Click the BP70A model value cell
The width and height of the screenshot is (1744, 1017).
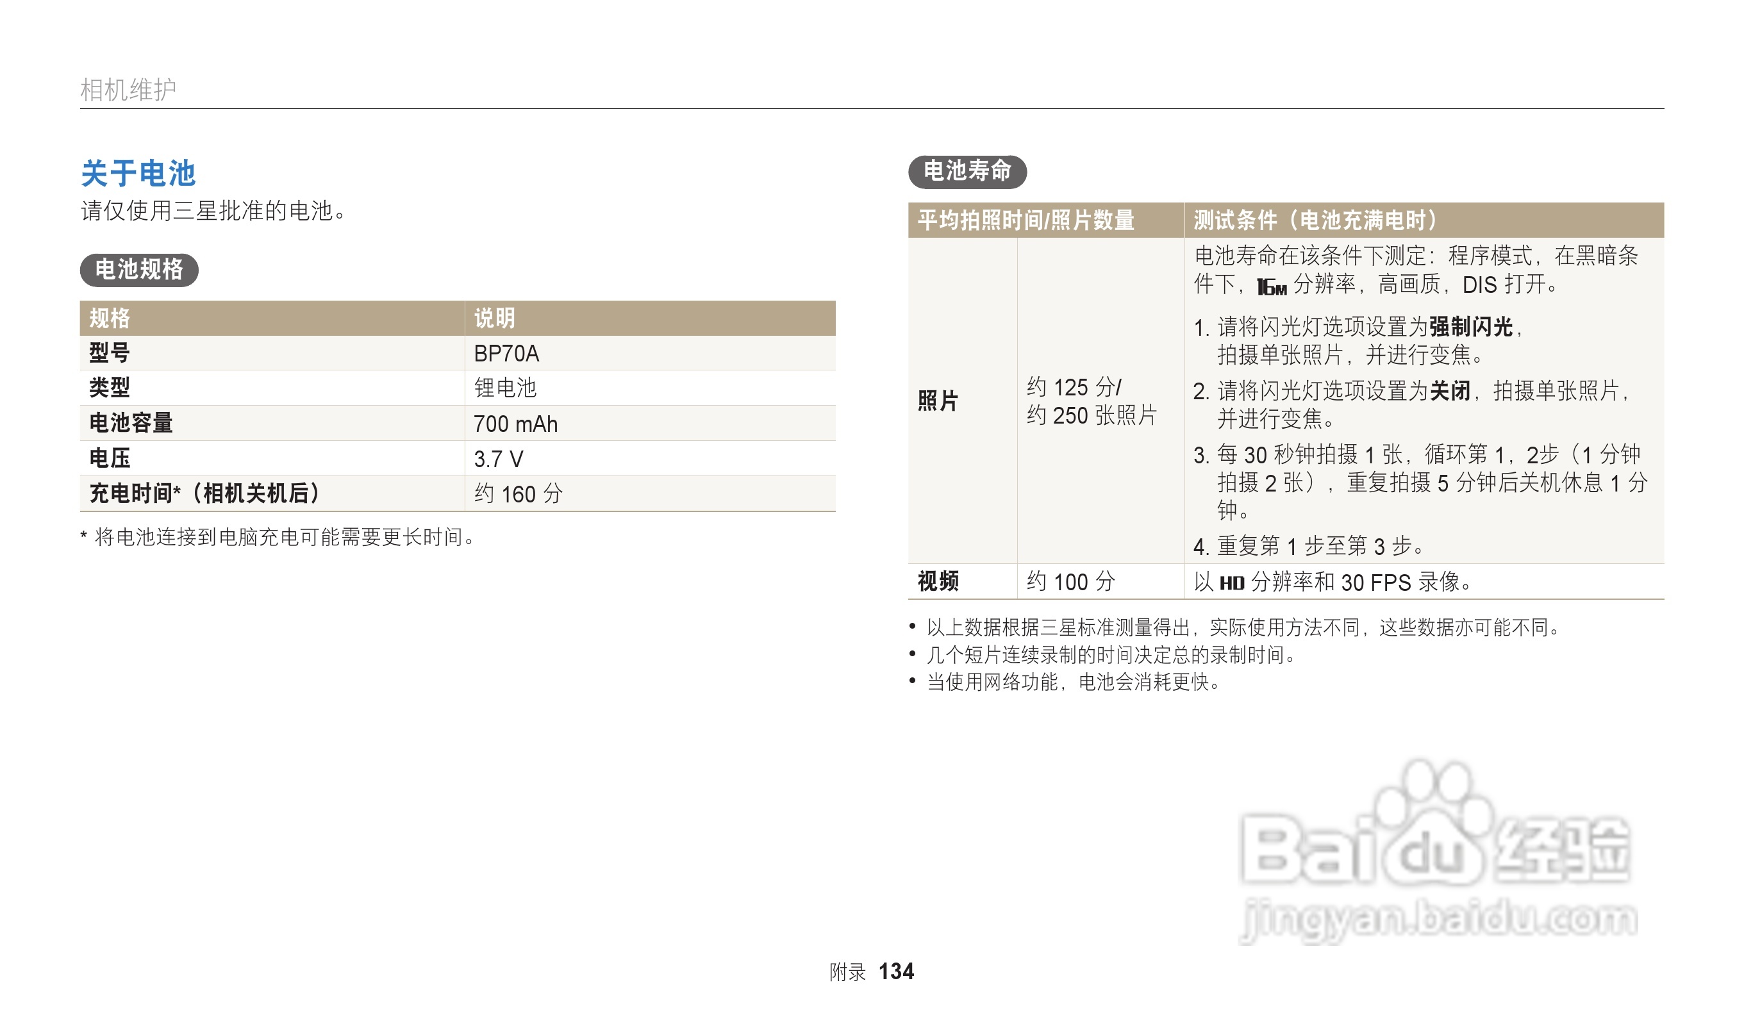[x=506, y=354]
